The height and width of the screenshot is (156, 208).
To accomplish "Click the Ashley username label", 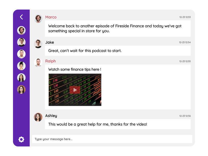I will coord(51,116).
